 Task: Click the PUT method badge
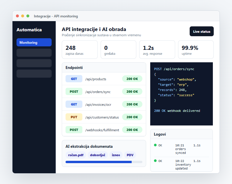(74, 117)
